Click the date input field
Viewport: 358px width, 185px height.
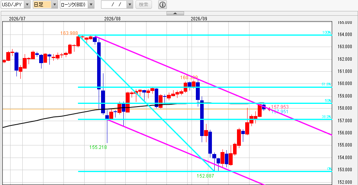coord(114,5)
